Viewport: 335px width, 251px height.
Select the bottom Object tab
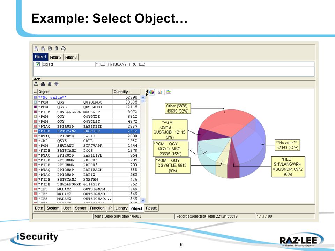click(x=136, y=208)
